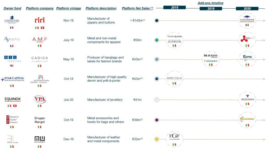
Task: Open the Platform description column header
Action: pyautogui.click(x=101, y=8)
